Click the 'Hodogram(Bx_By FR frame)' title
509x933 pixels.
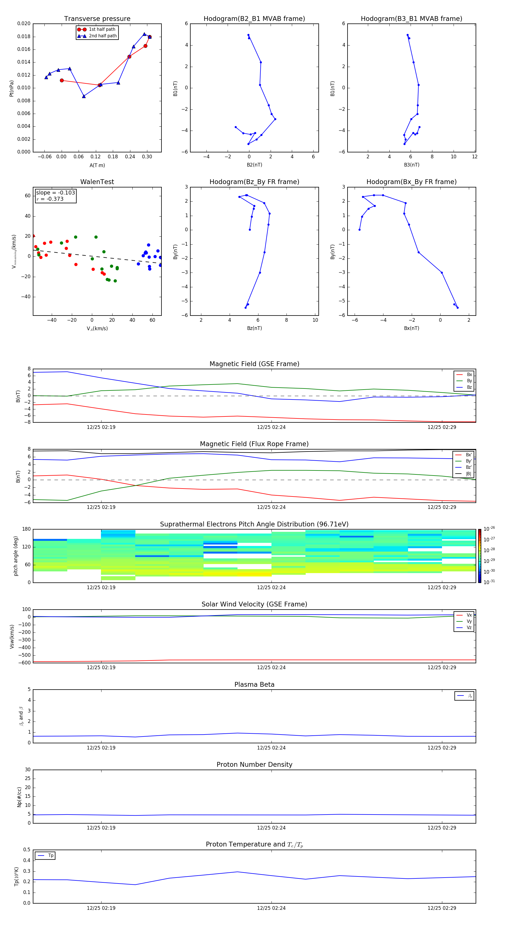(411, 182)
